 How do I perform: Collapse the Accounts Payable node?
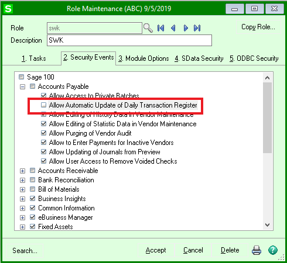click(x=22, y=86)
